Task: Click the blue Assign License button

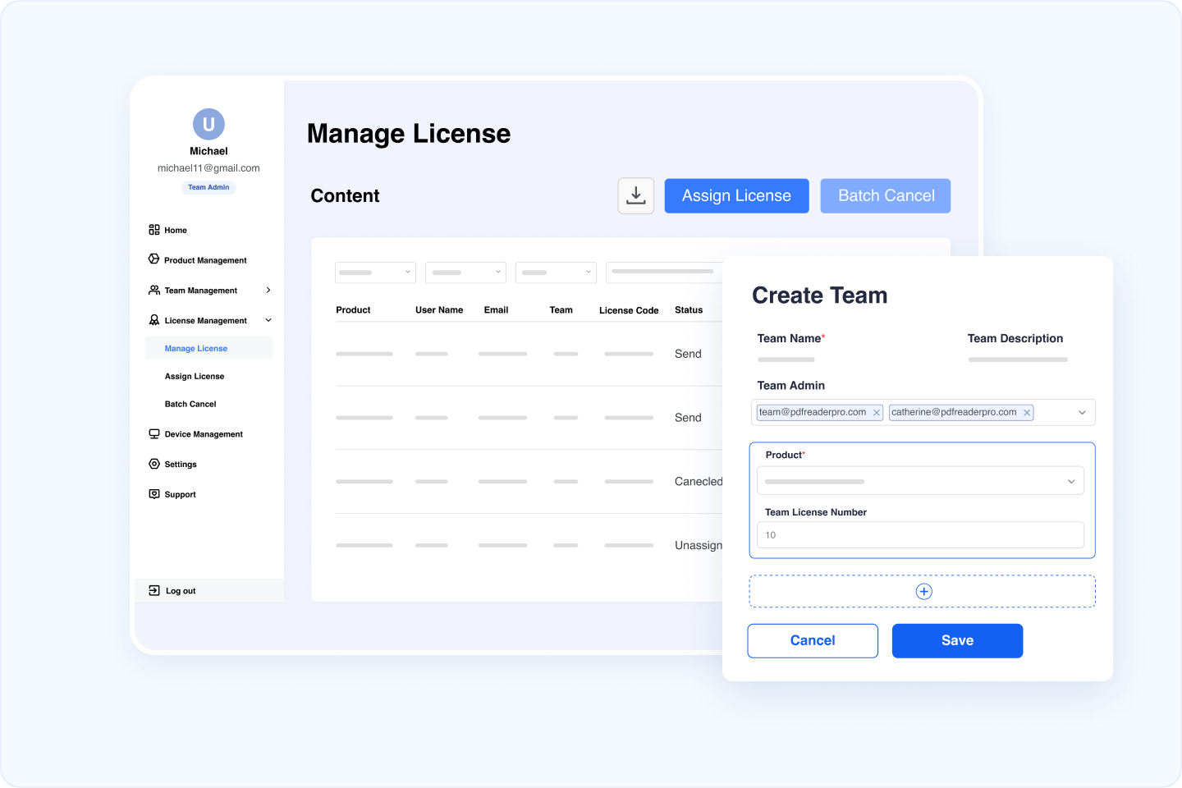Action: tap(736, 196)
